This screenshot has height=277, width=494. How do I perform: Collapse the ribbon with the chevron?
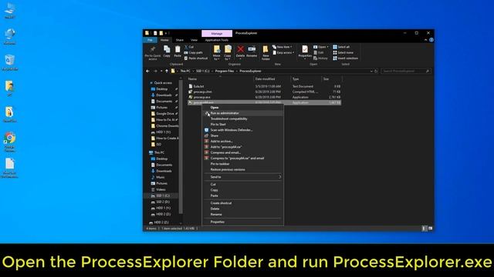pos(425,40)
